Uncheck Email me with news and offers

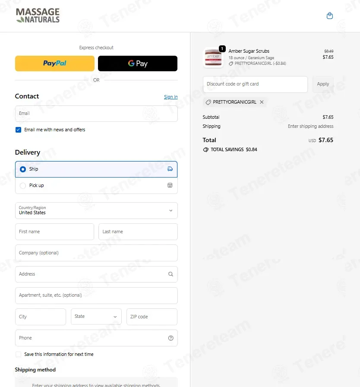[x=18, y=130]
